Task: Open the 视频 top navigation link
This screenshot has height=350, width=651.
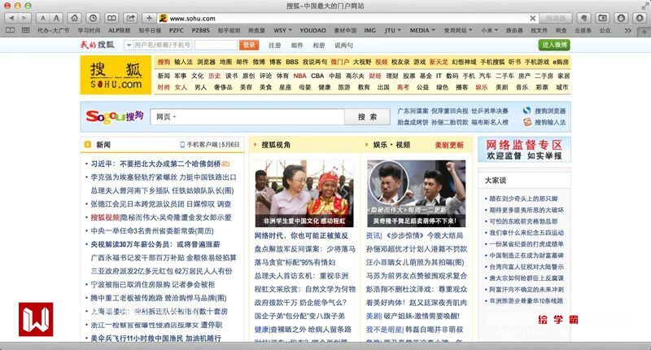Action: (381, 62)
